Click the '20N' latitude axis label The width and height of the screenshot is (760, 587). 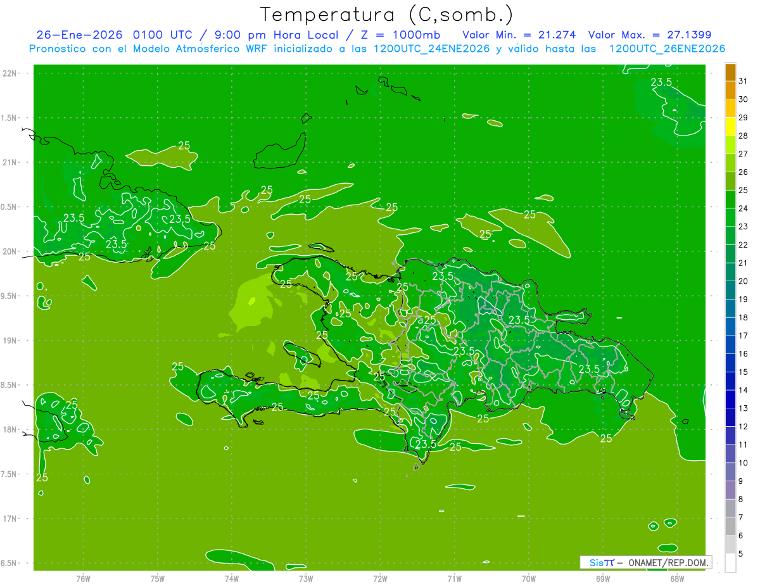(10, 251)
